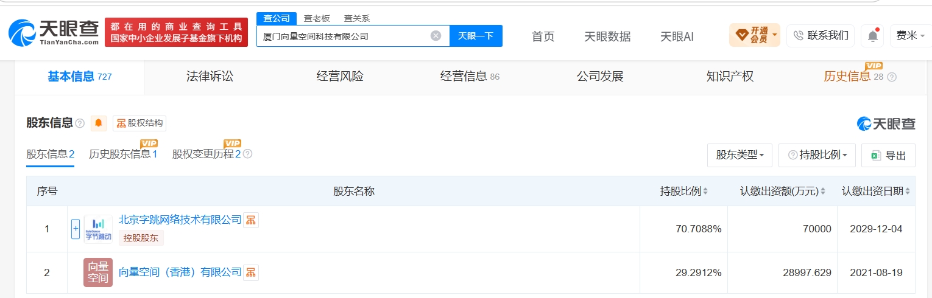Click the 股东名称 column header
This screenshot has height=298, width=932.
point(354,191)
